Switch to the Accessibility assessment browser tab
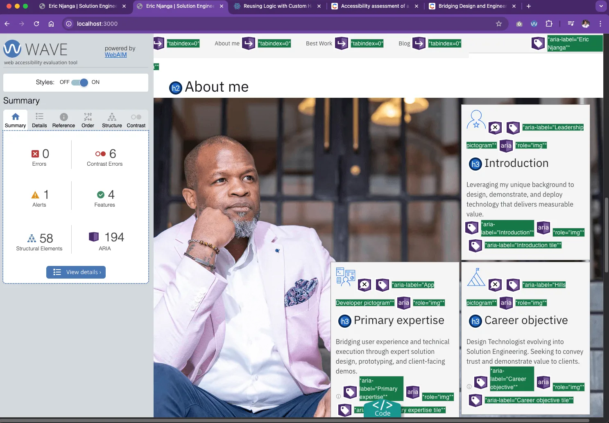Screen dimensions: 609x423 pyautogui.click(x=375, y=6)
